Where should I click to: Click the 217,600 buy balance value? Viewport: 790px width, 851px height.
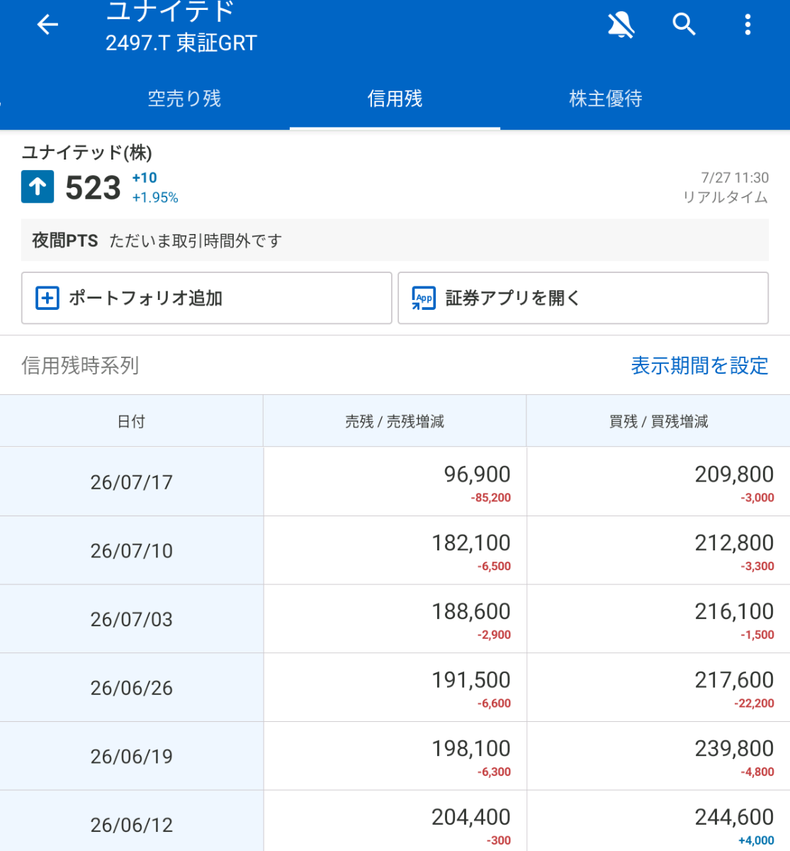(734, 680)
